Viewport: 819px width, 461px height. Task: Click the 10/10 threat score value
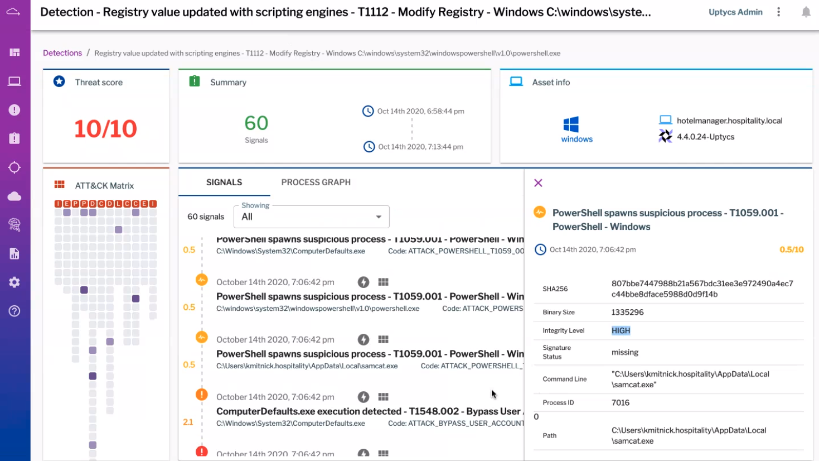105,129
